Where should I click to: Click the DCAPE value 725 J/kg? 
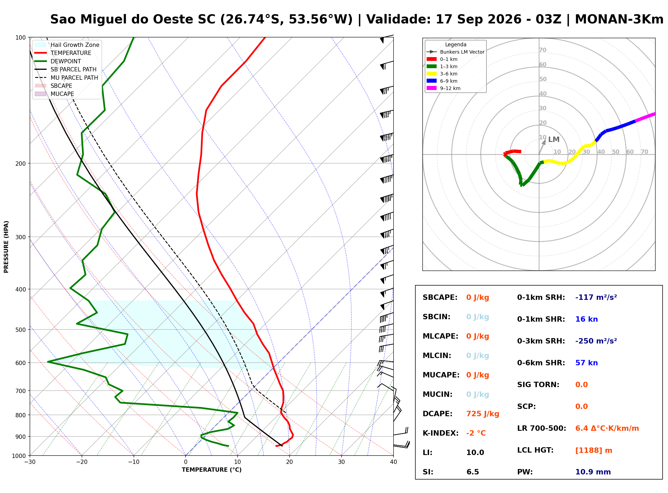tap(483, 414)
